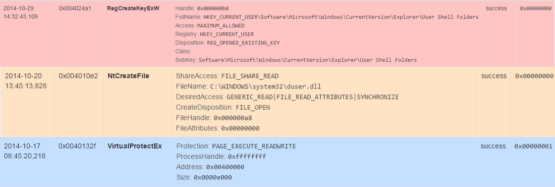Click the caller address 0x004010e2
Viewport: 555px width, 187px height.
pos(78,76)
